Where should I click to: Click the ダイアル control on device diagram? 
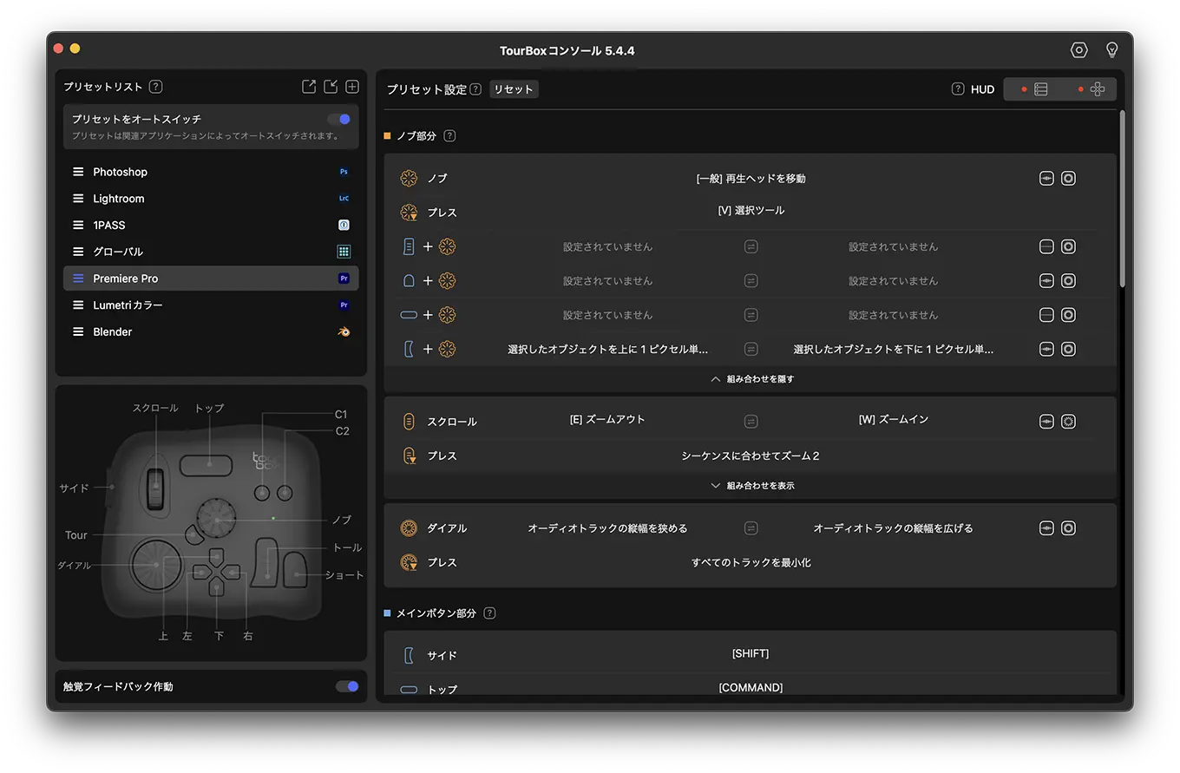click(x=156, y=564)
